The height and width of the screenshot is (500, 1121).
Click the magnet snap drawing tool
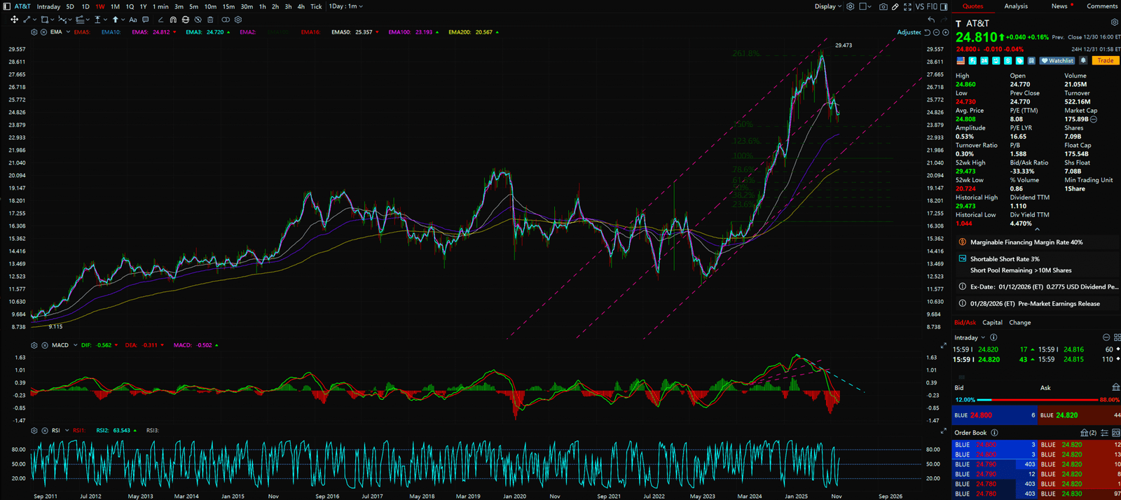pos(173,20)
